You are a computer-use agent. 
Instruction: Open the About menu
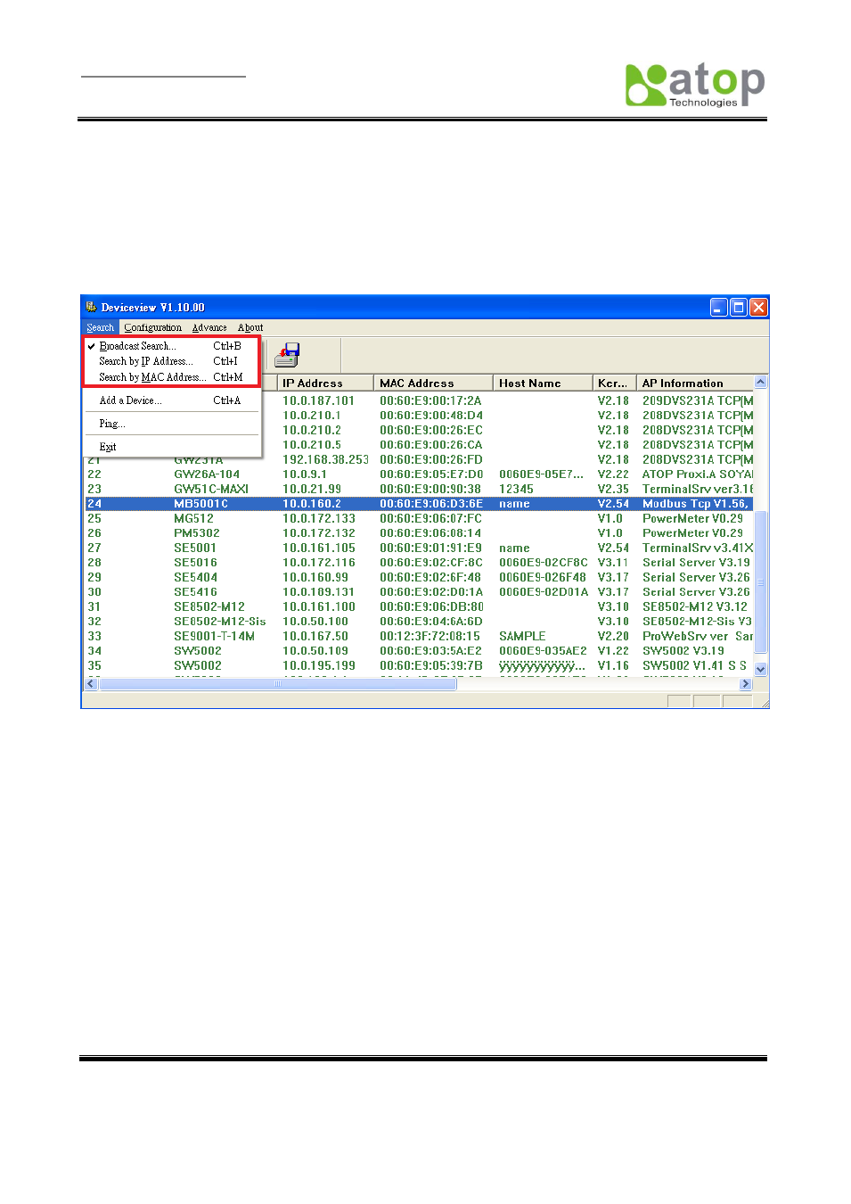pyautogui.click(x=250, y=327)
